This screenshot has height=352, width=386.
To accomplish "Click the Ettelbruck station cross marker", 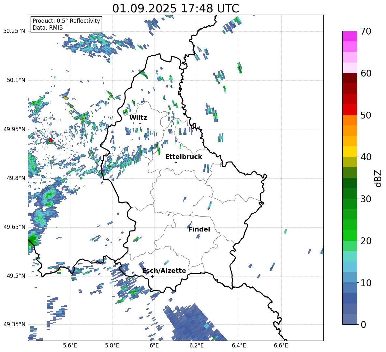I will pyautogui.click(x=176, y=162).
